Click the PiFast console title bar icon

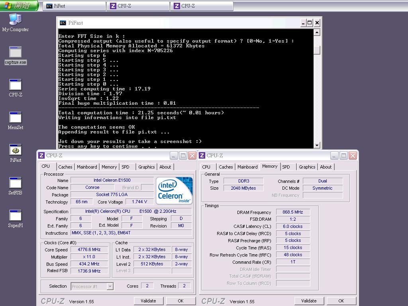[63, 23]
